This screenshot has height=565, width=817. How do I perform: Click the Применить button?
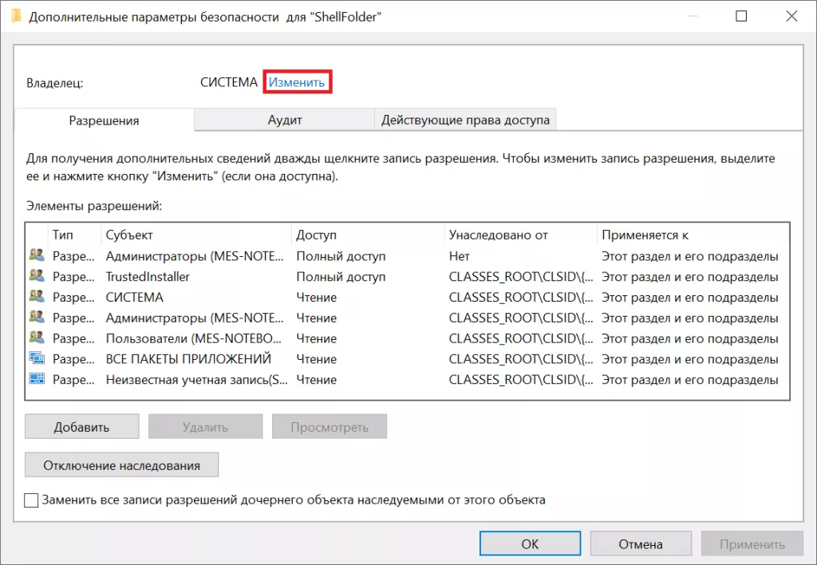coord(752,543)
